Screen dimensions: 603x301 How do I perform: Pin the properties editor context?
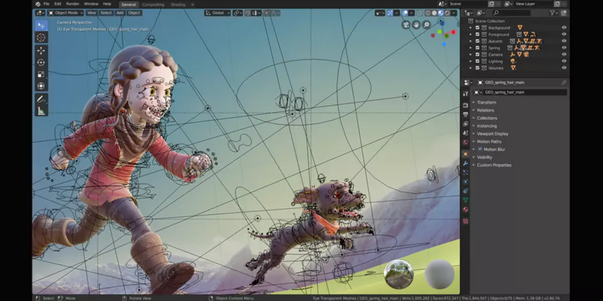coord(564,83)
